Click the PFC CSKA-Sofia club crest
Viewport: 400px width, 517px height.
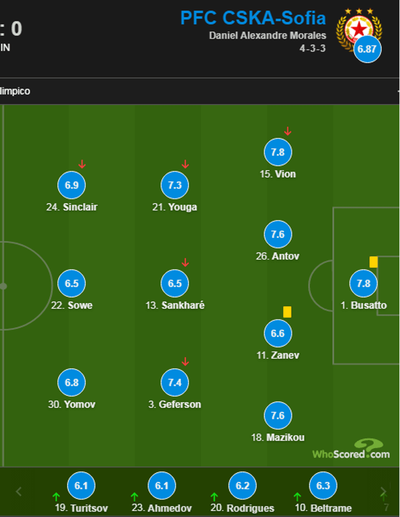tap(358, 28)
